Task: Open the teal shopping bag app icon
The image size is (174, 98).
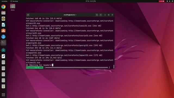Action: pos(3,50)
